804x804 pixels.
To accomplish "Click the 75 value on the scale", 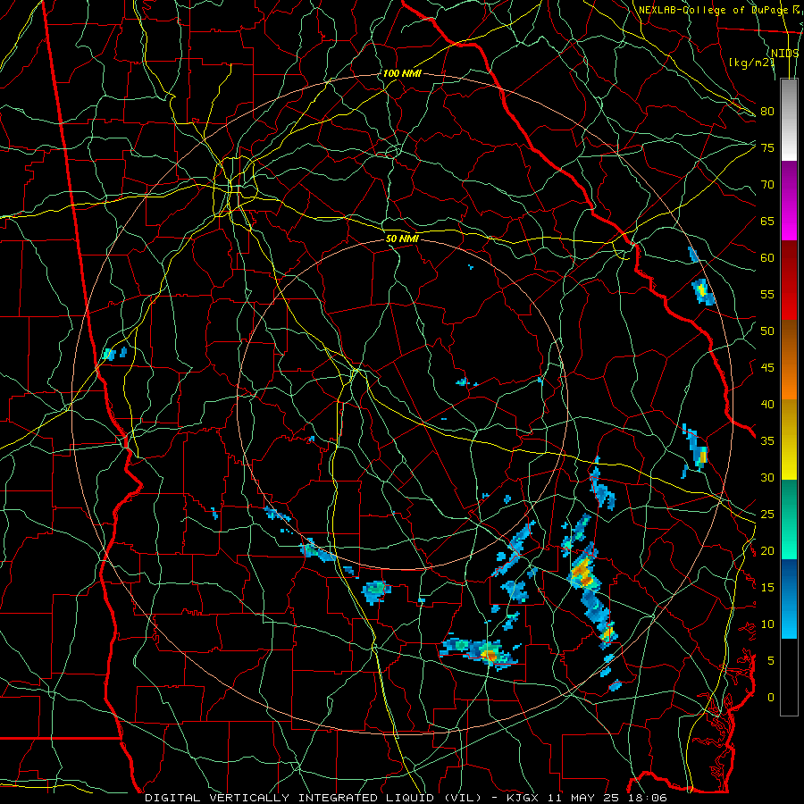I will coord(767,147).
